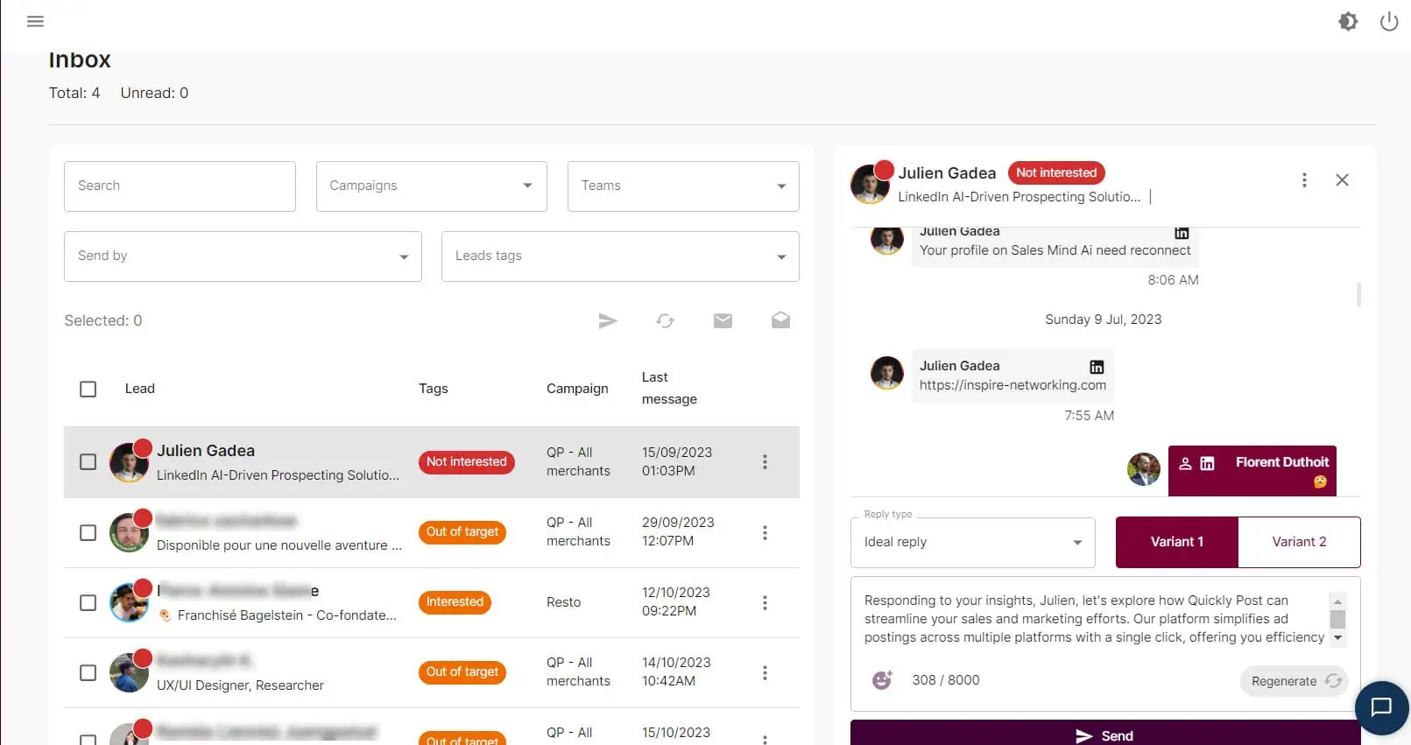Click the Not interested tag in conversation header
Screen dimensions: 1411x745
pos(1056,172)
